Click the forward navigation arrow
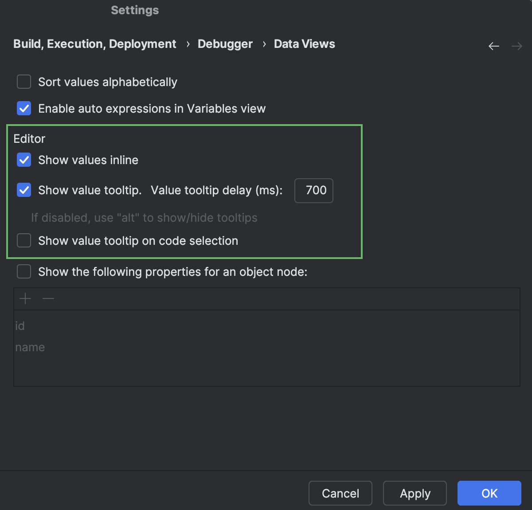Image resolution: width=532 pixels, height=510 pixels. tap(516, 46)
